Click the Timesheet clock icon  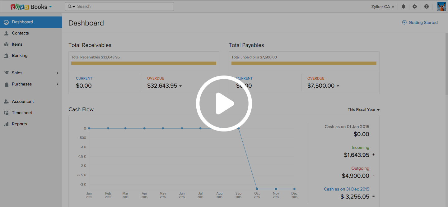(x=6, y=113)
